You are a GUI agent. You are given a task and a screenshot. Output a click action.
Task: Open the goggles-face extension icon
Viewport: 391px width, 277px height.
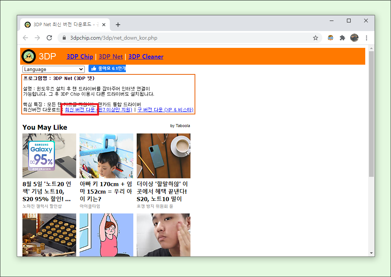click(x=331, y=38)
